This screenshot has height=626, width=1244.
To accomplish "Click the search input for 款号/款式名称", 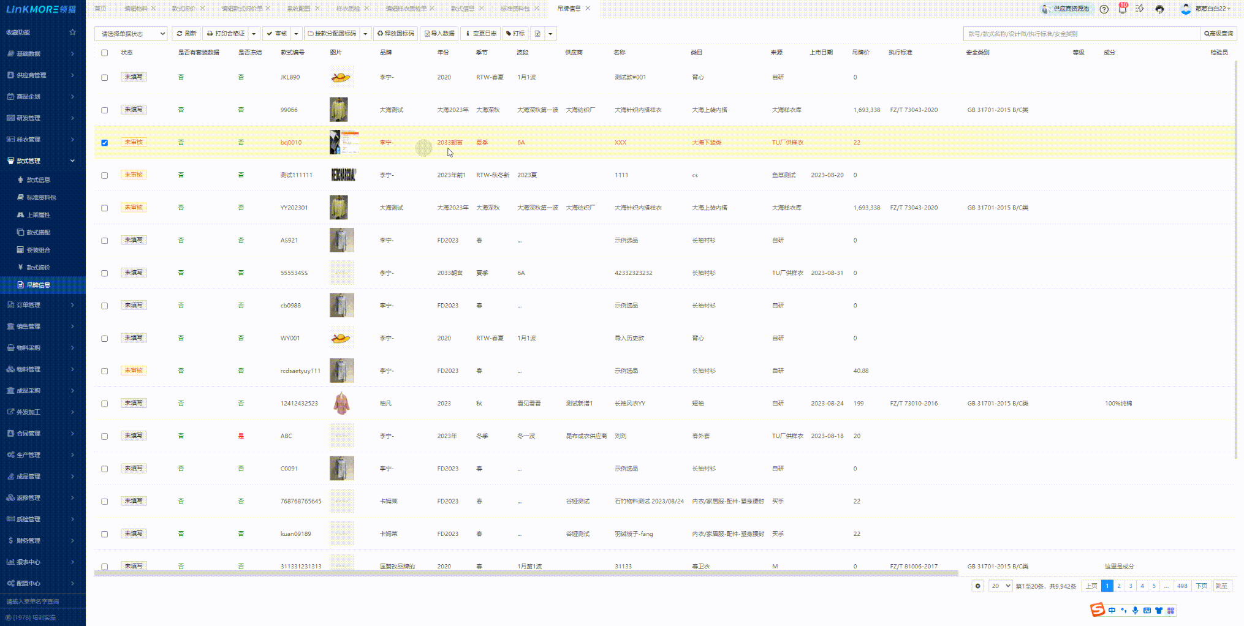I will [1081, 34].
